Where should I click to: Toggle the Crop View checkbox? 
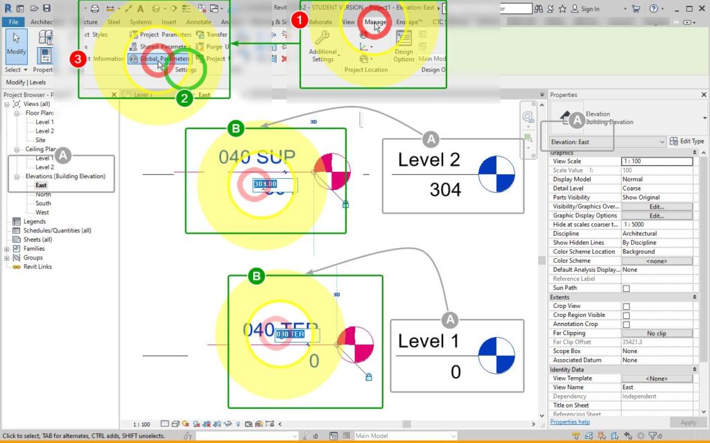point(626,306)
